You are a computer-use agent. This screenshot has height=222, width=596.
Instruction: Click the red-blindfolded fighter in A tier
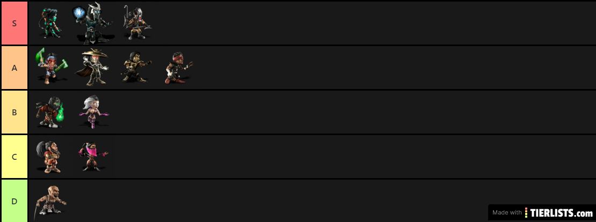179,68
